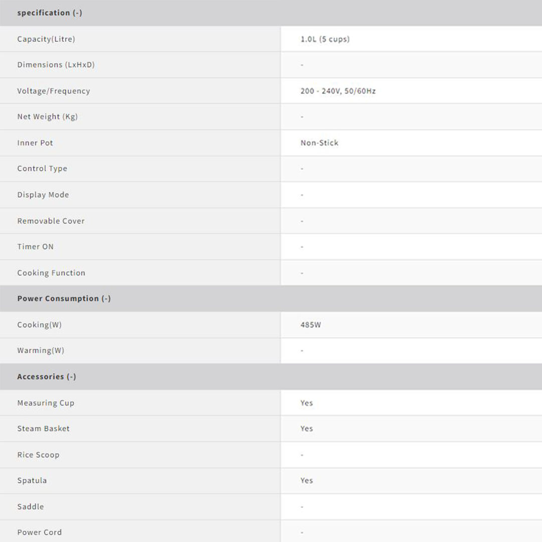This screenshot has width=542, height=542.
Task: Click the 485W cooking power value
Action: click(311, 325)
